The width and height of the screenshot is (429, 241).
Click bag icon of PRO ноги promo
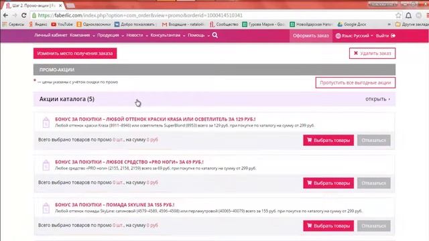point(46,165)
